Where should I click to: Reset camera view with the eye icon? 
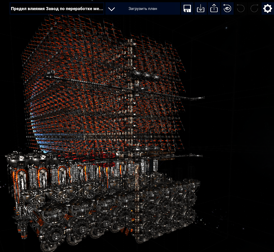[x=227, y=9]
